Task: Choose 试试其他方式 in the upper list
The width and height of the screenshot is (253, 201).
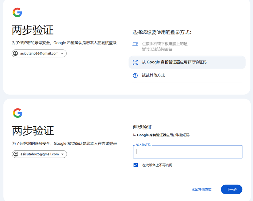Action: [x=187, y=76]
